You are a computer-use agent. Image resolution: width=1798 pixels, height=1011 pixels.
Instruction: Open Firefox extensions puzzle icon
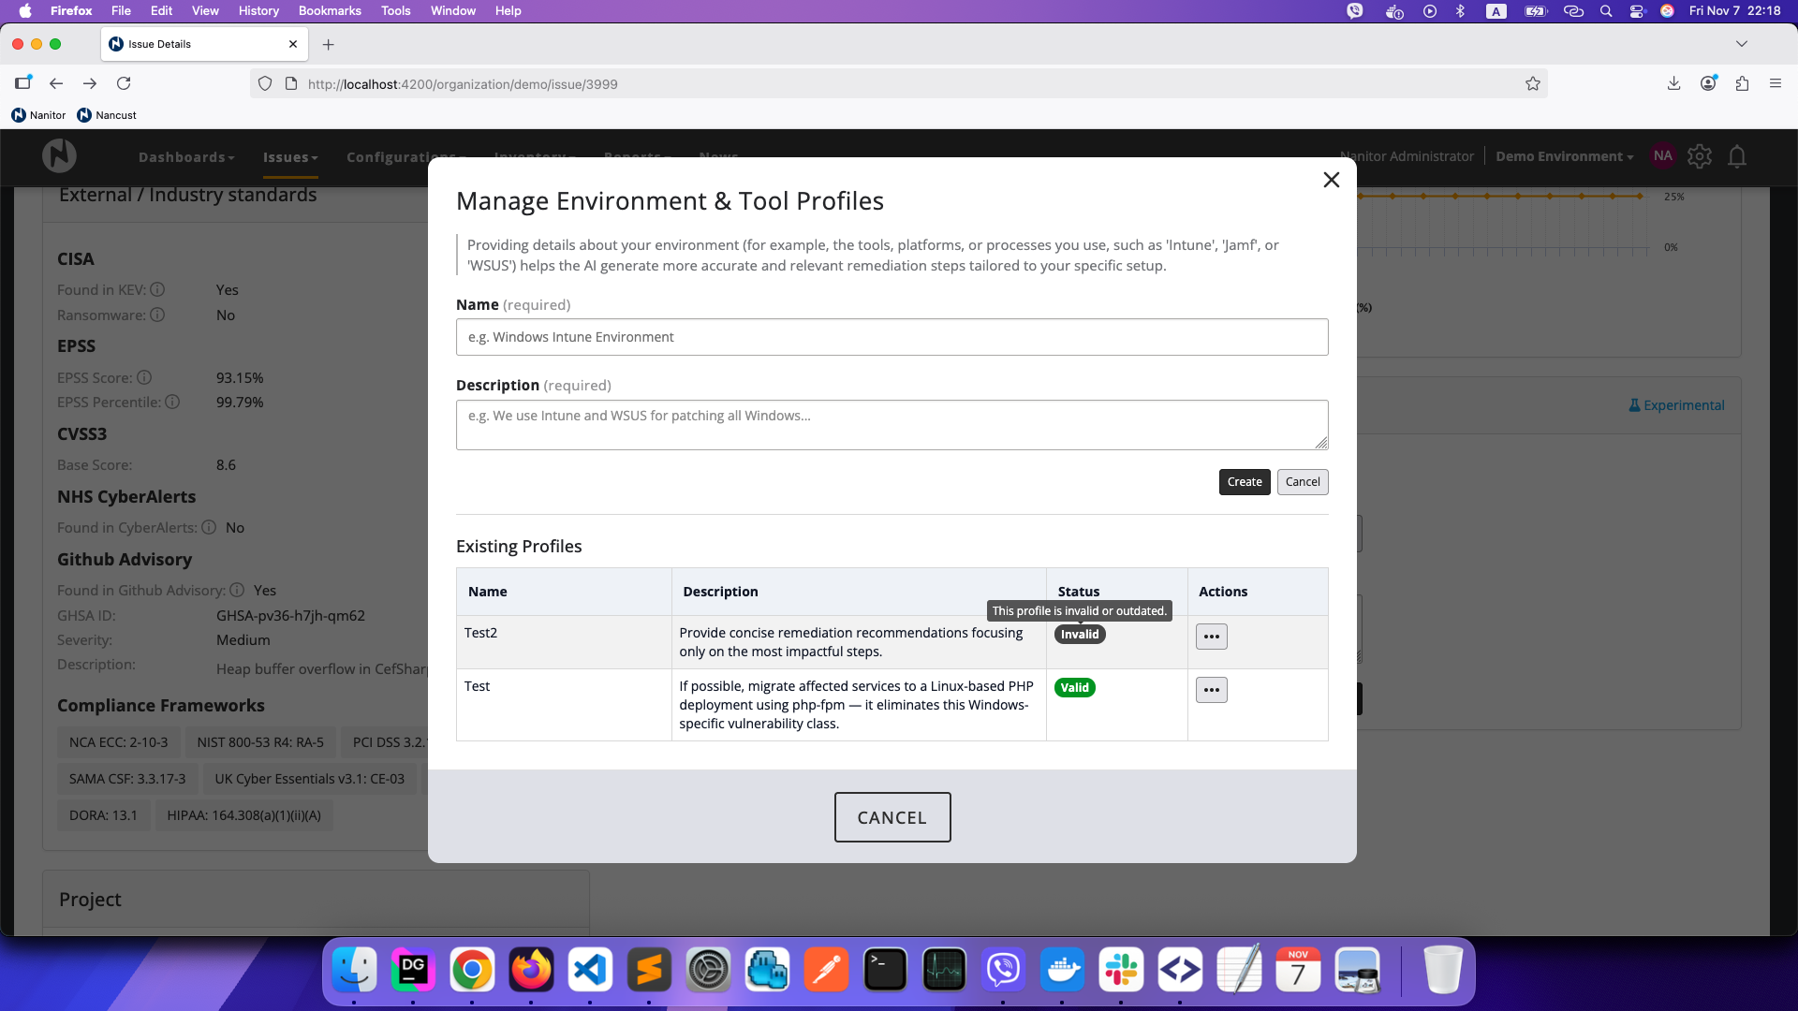click(x=1742, y=83)
